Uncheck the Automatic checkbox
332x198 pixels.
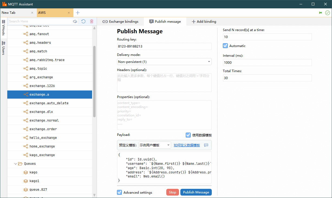(x=225, y=46)
